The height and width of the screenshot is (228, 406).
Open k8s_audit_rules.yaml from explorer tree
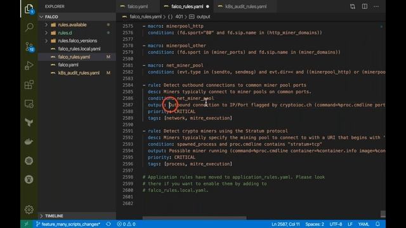pyautogui.click(x=79, y=73)
